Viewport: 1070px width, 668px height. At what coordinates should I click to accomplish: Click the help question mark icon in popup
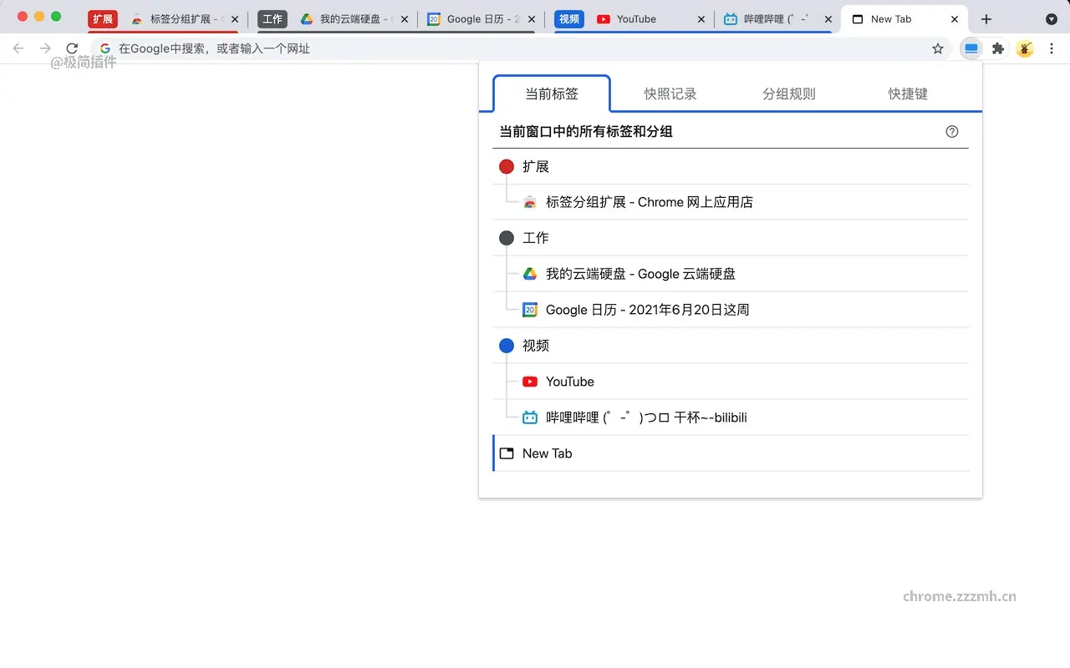(951, 131)
